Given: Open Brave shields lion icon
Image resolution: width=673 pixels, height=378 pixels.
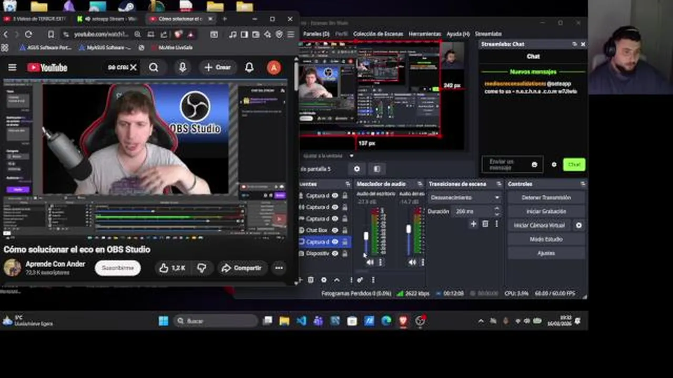Looking at the screenshot, I should 178,34.
